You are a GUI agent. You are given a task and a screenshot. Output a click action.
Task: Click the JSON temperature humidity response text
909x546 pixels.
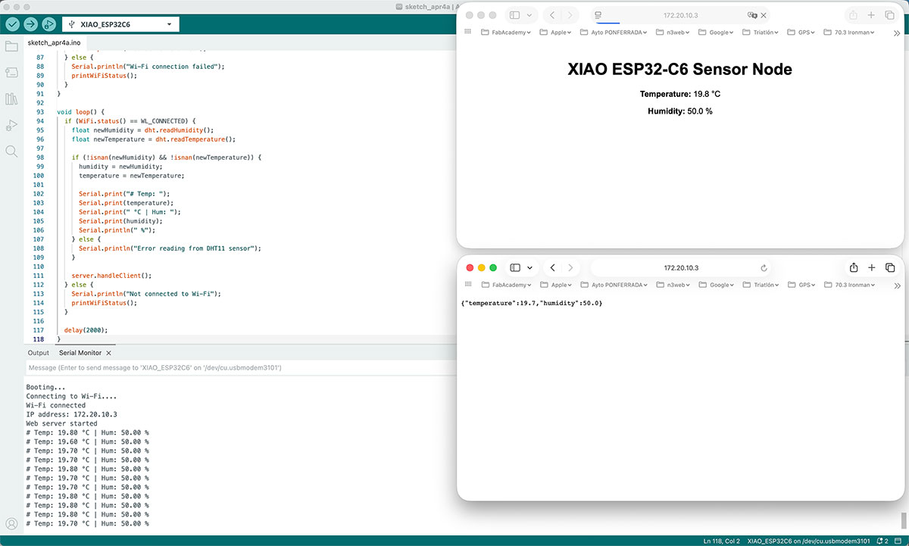click(532, 303)
